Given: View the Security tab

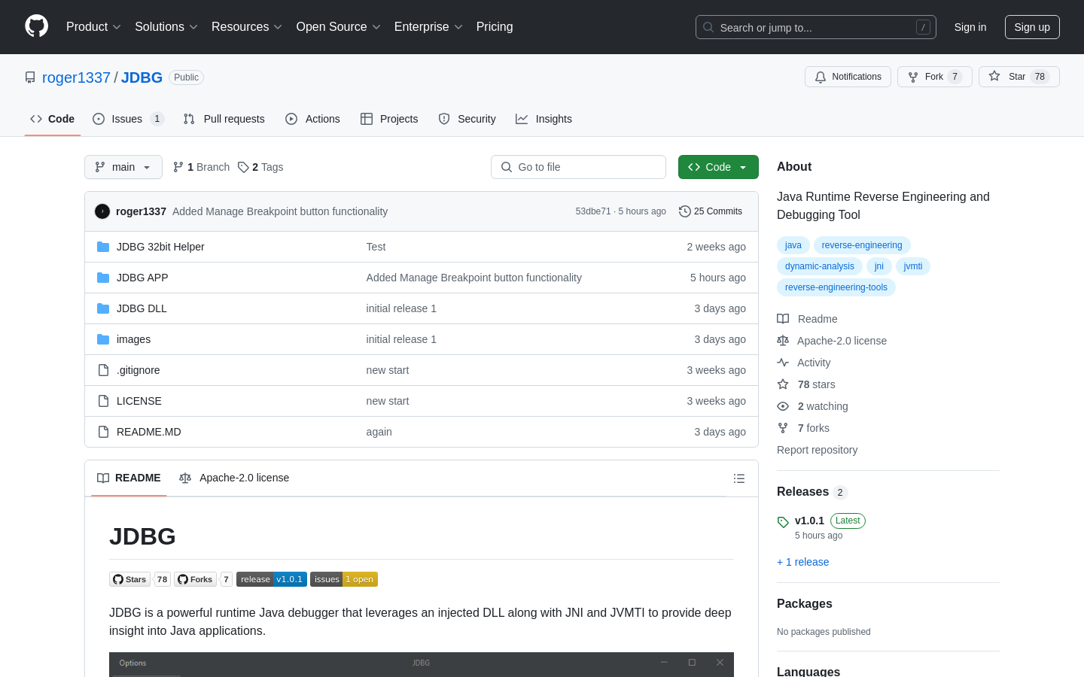Looking at the screenshot, I should [x=467, y=119].
